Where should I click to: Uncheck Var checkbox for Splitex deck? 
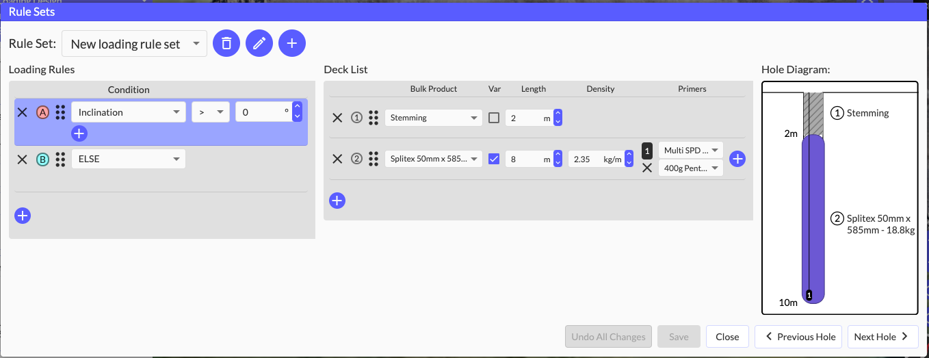pyautogui.click(x=494, y=159)
